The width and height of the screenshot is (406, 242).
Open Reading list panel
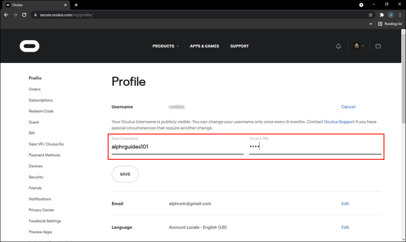coord(390,23)
